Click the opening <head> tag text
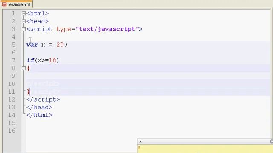273x153 pixels. [x=38, y=21]
